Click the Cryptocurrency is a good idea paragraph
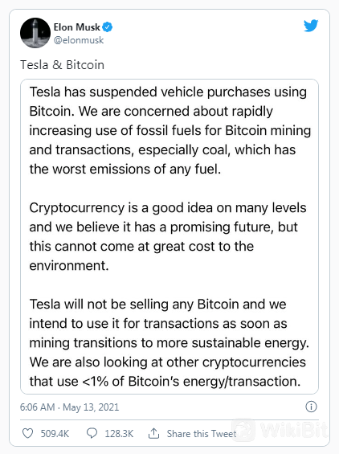This screenshot has height=454, width=339. [x=168, y=236]
